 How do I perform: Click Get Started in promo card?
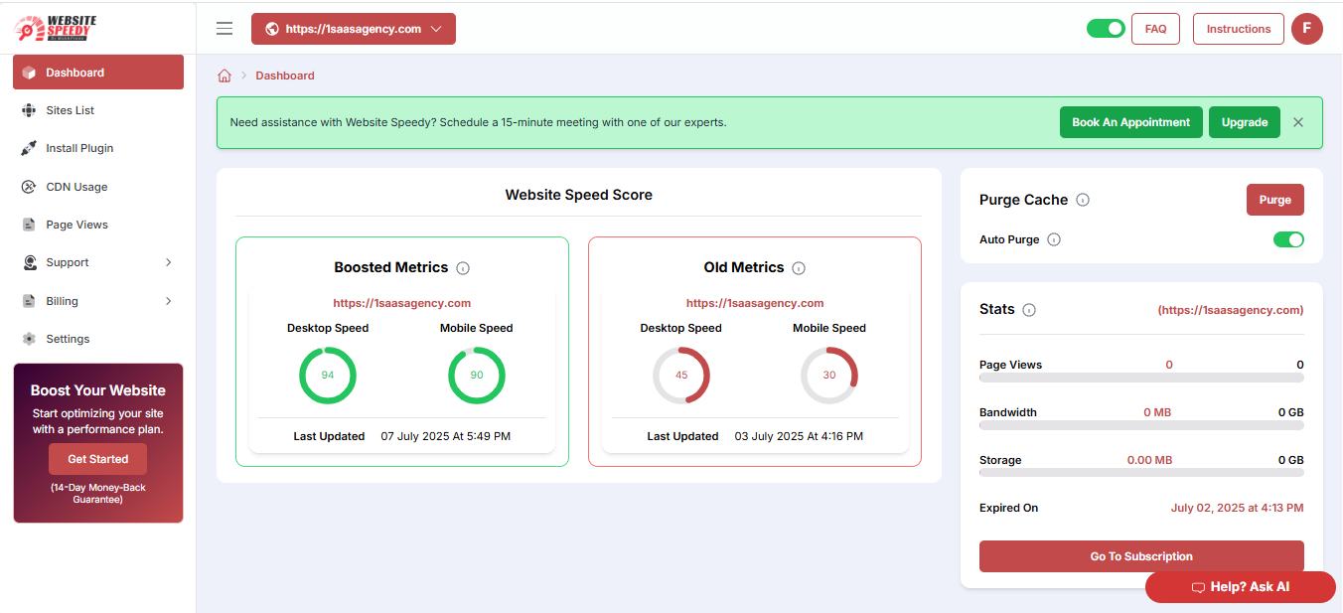tap(97, 459)
